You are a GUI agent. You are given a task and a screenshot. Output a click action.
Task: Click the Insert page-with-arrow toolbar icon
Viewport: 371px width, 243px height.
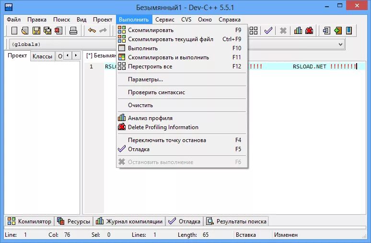pos(326,31)
